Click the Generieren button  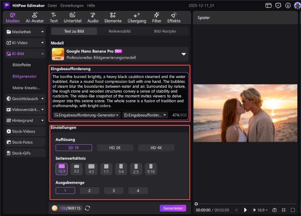(173, 208)
